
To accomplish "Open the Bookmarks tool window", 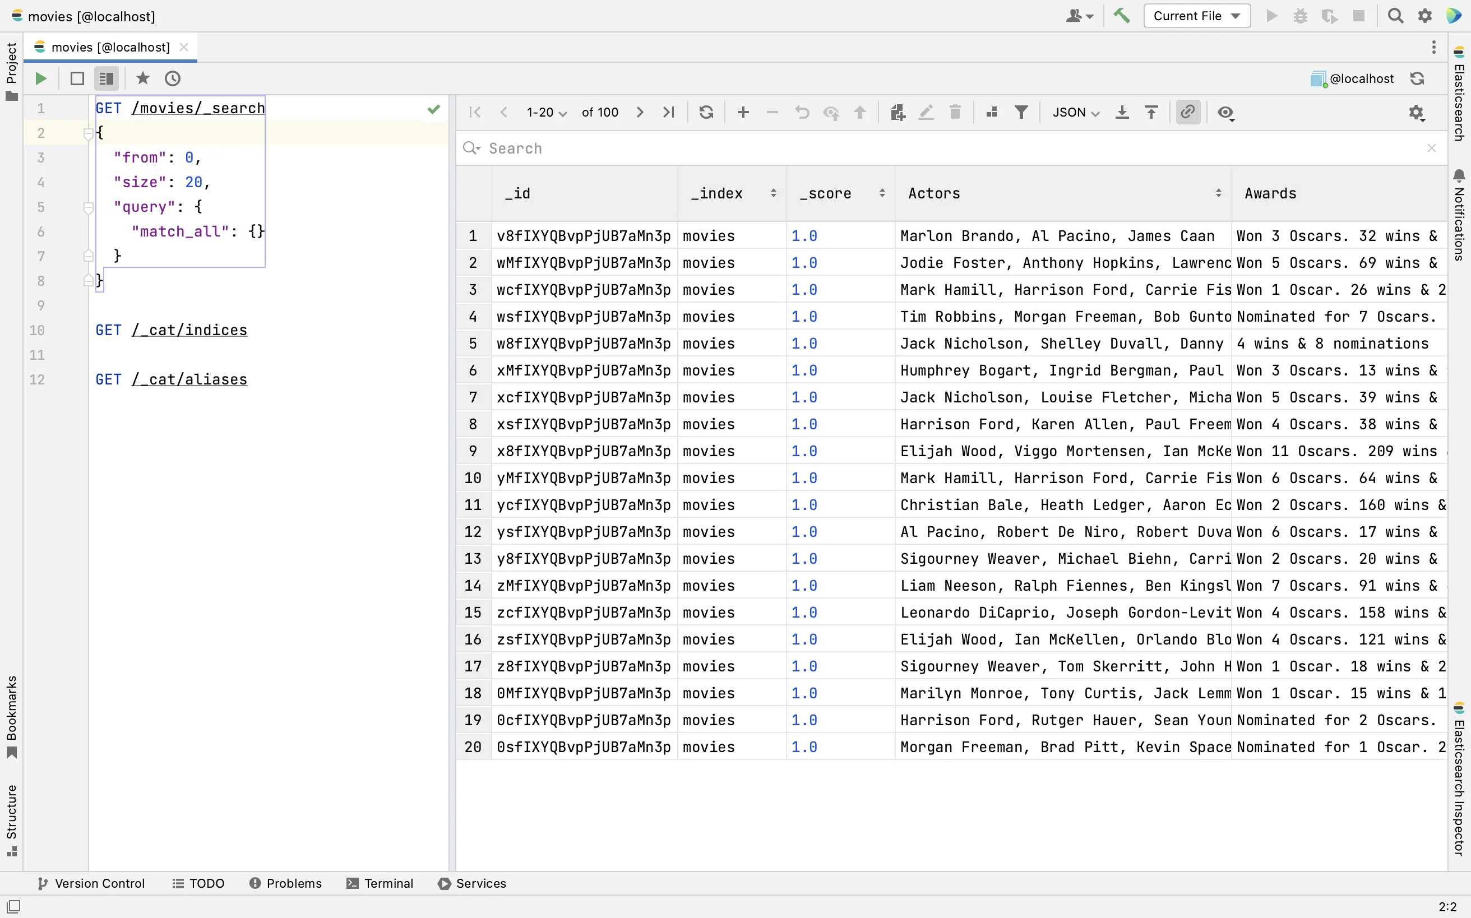I will click(x=11, y=717).
